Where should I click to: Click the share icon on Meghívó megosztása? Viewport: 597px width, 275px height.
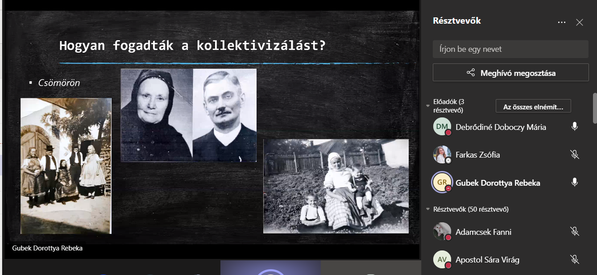(x=471, y=73)
